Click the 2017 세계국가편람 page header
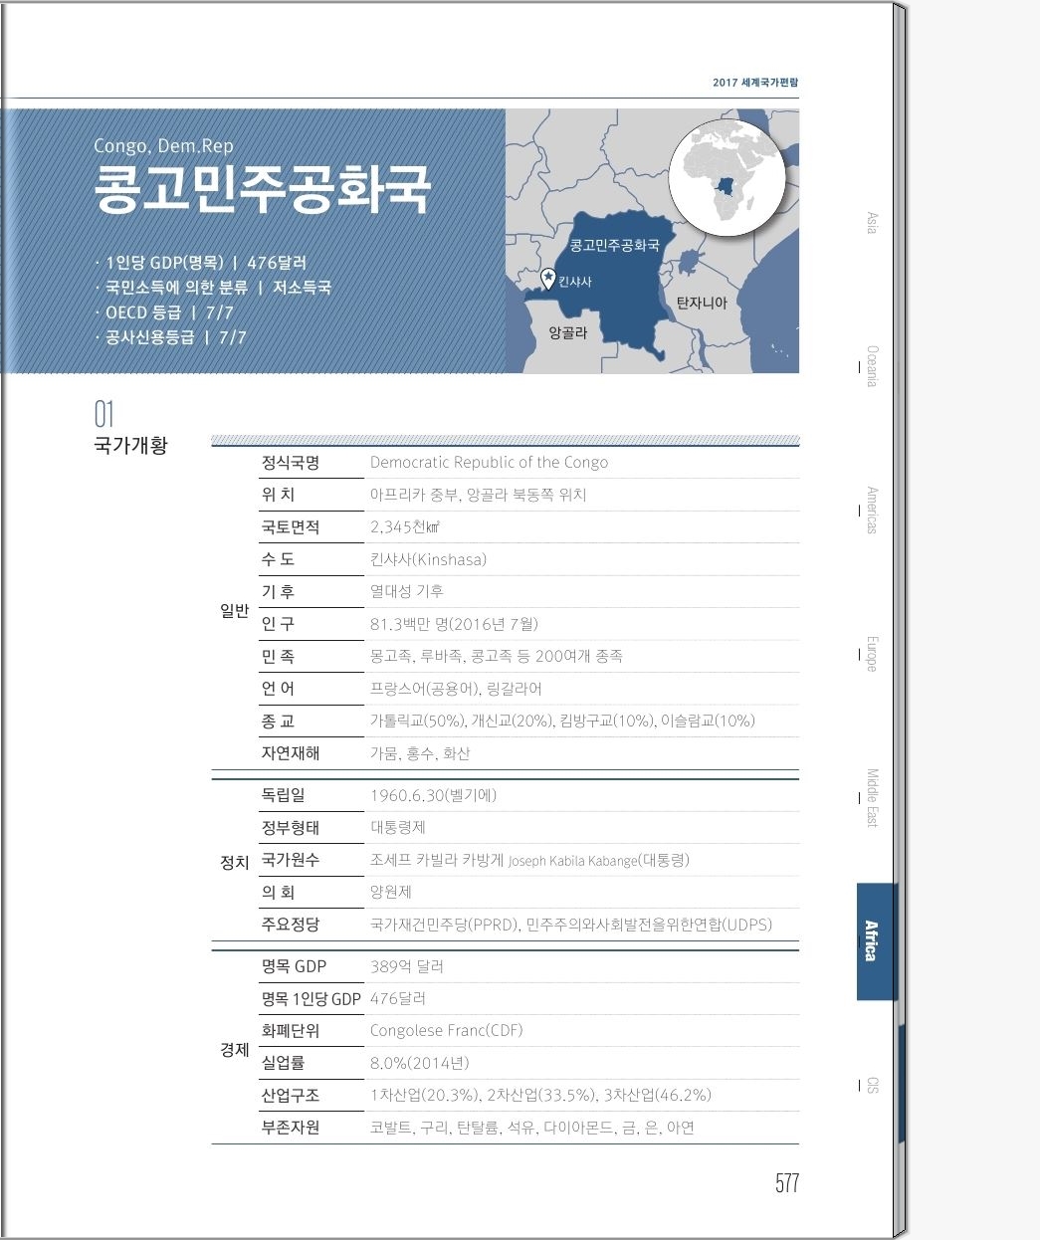The width and height of the screenshot is (1040, 1240). [754, 83]
